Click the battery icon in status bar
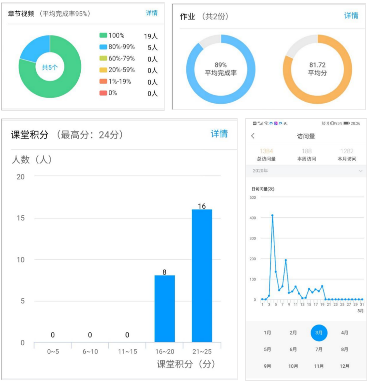 (x=346, y=123)
